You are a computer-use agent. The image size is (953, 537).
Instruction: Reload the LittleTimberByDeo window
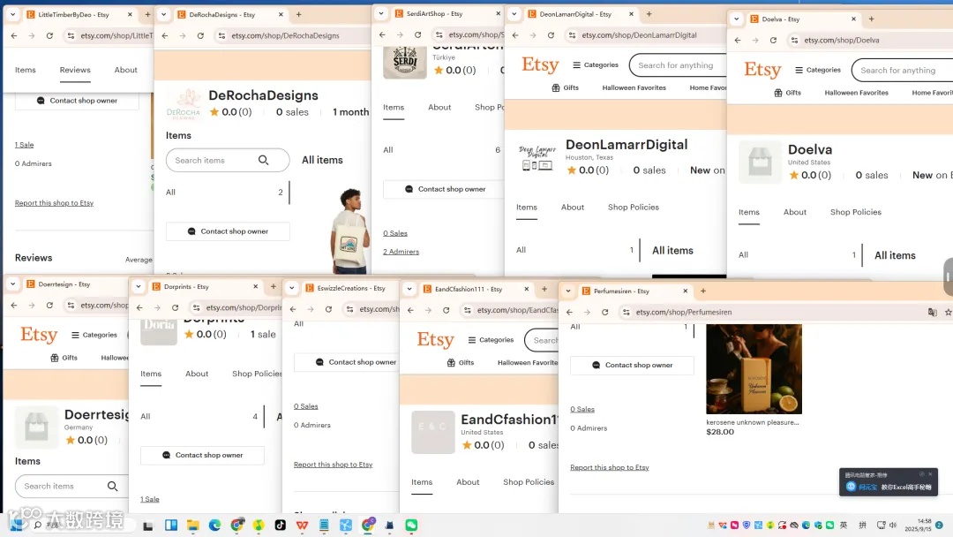pos(49,36)
